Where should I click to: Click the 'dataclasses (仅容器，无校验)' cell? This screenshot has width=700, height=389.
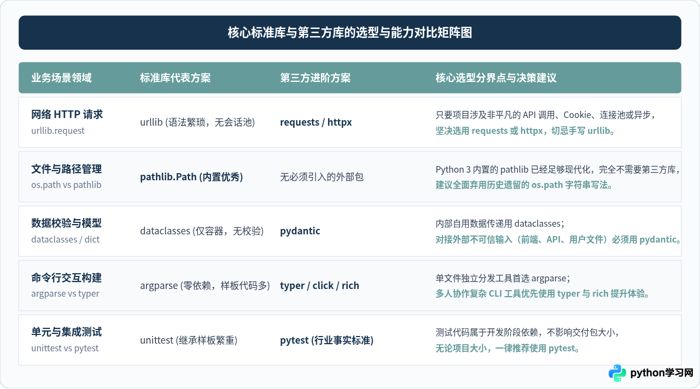click(202, 231)
